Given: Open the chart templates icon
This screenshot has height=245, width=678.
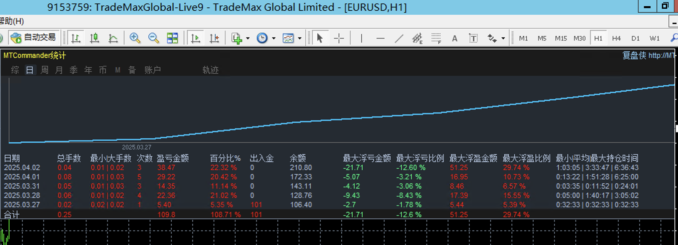Looking at the screenshot, I should (288, 38).
